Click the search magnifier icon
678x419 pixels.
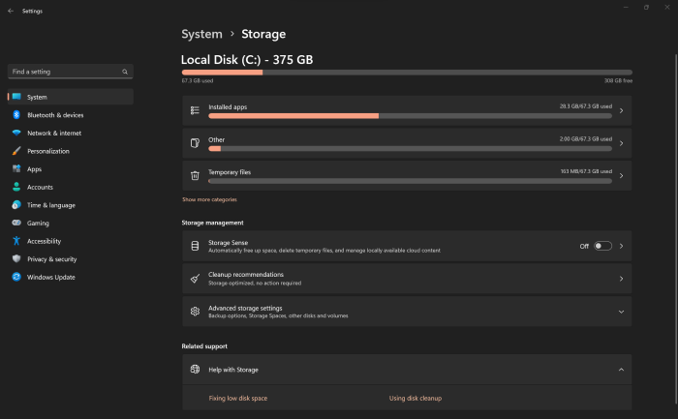coord(125,72)
